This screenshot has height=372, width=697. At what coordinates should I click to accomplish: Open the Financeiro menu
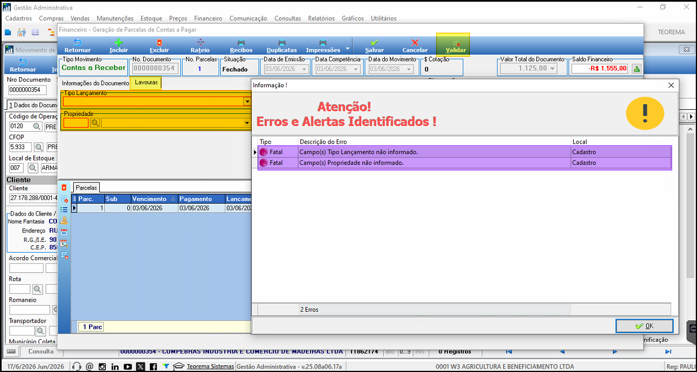click(207, 19)
